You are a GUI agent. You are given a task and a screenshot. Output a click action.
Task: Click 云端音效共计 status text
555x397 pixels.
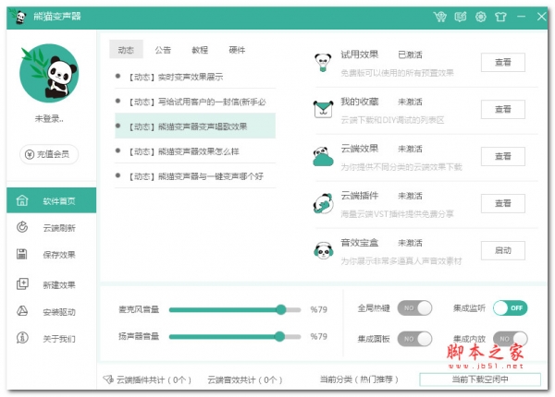pos(245,379)
